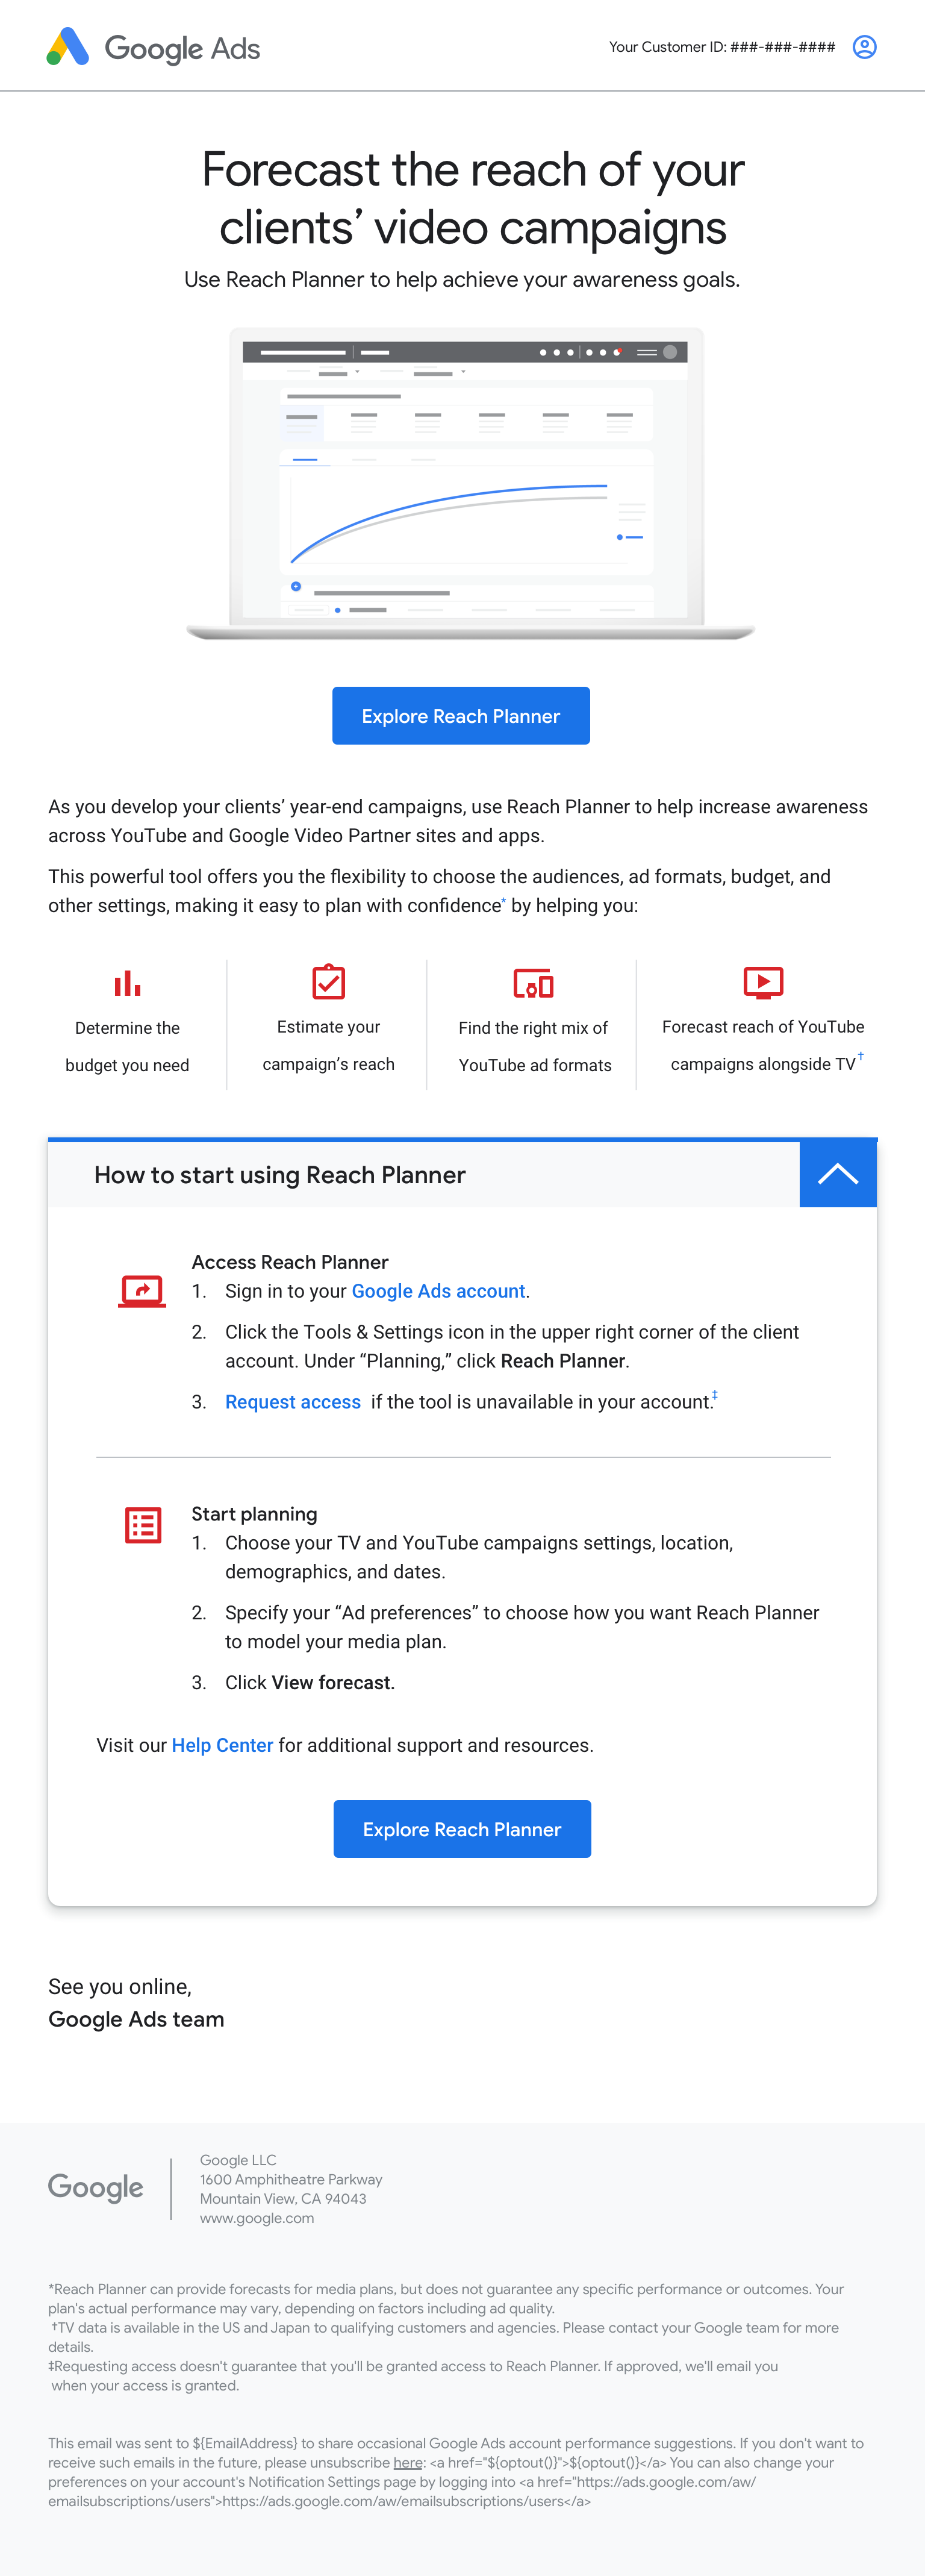Click the bar chart budget icon

click(x=127, y=983)
